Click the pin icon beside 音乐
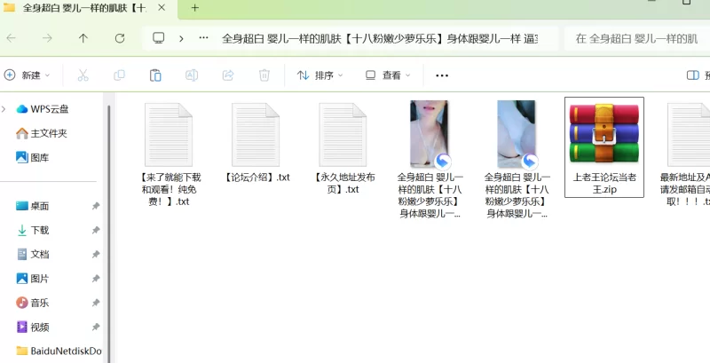This screenshot has width=710, height=363. (x=96, y=303)
